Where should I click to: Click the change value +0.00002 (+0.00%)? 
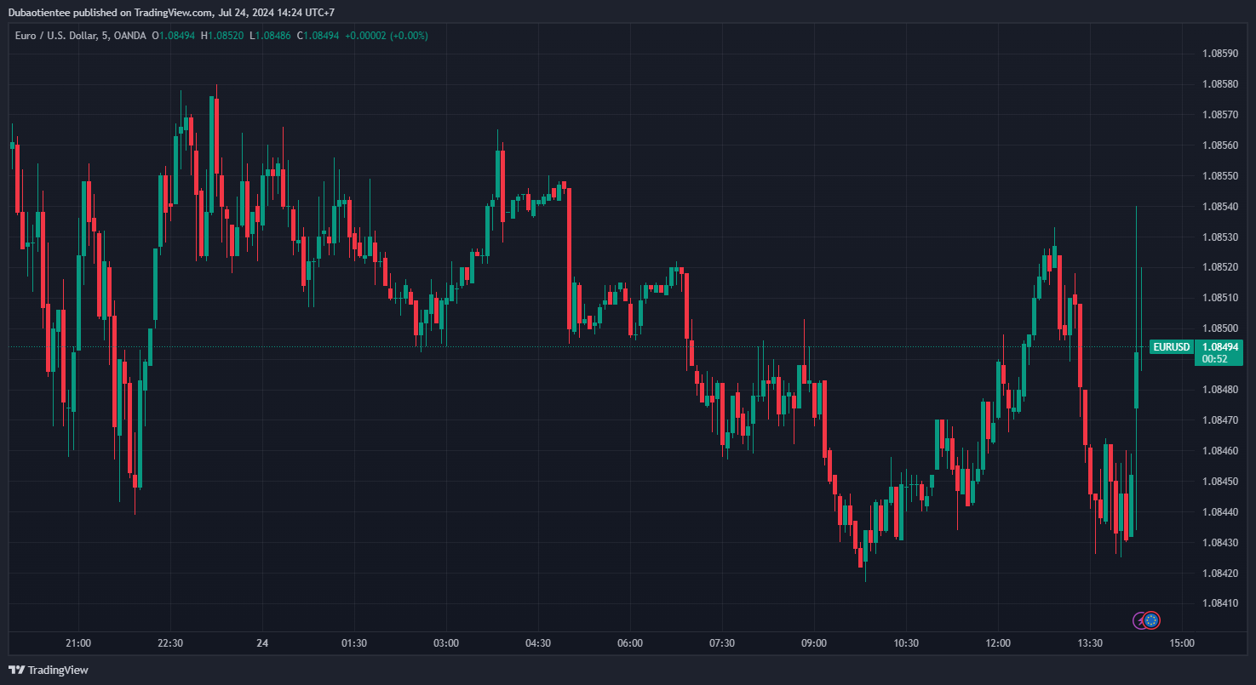387,36
